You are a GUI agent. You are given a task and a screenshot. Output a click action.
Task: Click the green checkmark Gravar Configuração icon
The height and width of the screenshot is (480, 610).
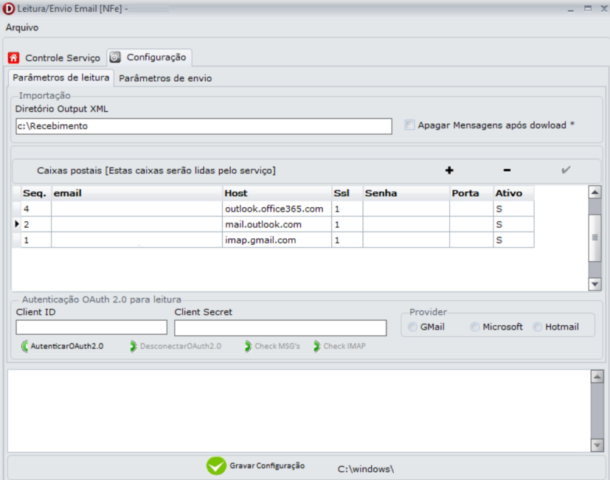pos(216,465)
